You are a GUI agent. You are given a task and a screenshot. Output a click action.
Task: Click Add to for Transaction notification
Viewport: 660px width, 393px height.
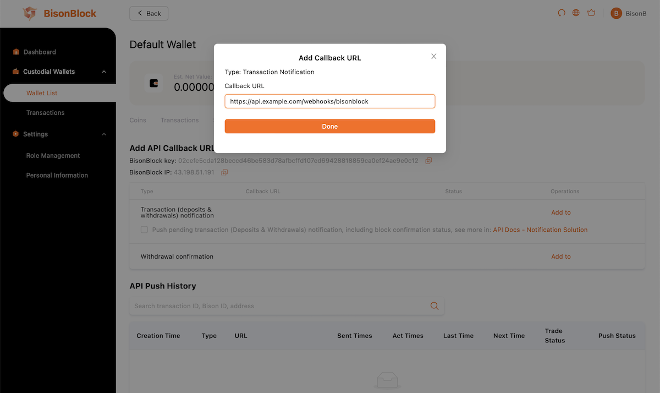[561, 212]
